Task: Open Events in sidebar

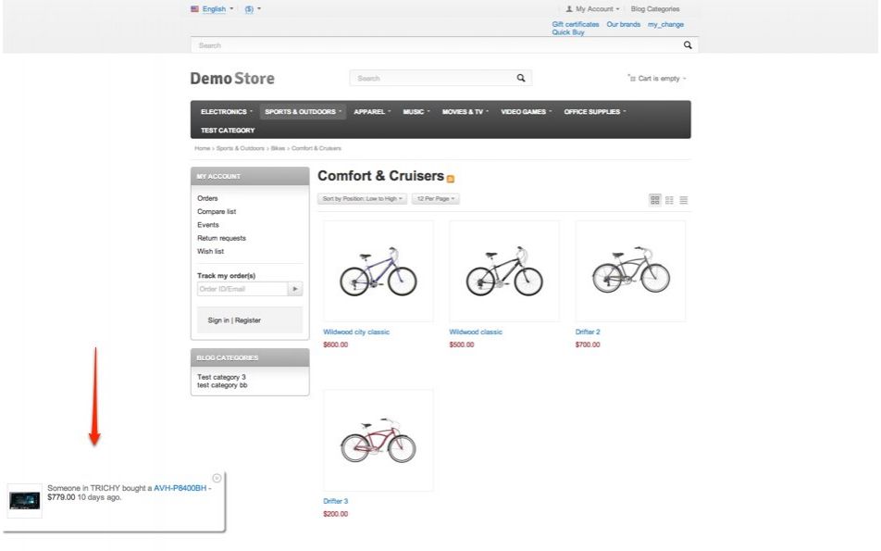Action: pyautogui.click(x=208, y=225)
